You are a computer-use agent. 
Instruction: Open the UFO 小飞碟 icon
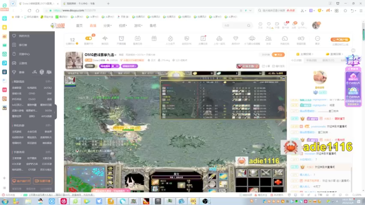[252, 38]
